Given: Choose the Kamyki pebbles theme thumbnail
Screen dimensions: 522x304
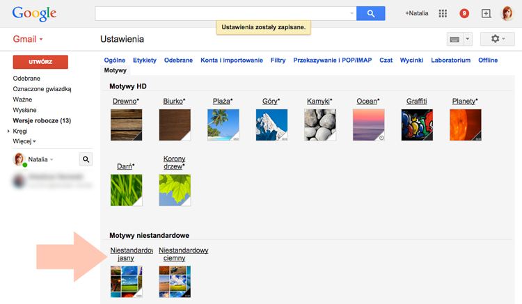Looking at the screenshot, I should [x=320, y=125].
